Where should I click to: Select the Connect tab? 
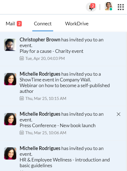tap(43, 24)
